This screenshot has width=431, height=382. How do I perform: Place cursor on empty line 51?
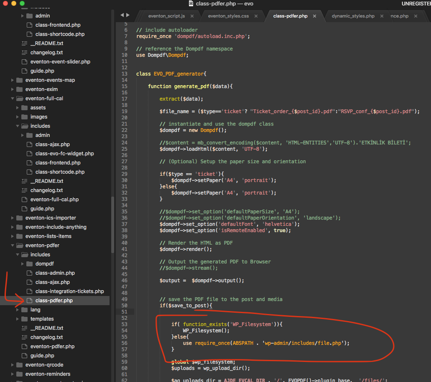coord(251,312)
